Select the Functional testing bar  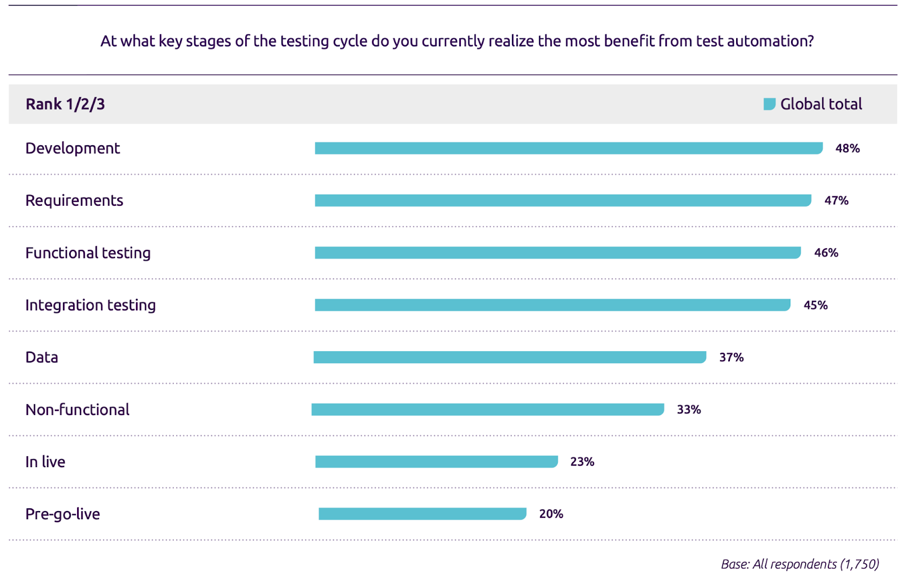point(558,253)
